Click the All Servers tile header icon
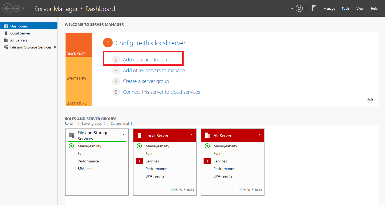385x205 pixels. coord(207,135)
